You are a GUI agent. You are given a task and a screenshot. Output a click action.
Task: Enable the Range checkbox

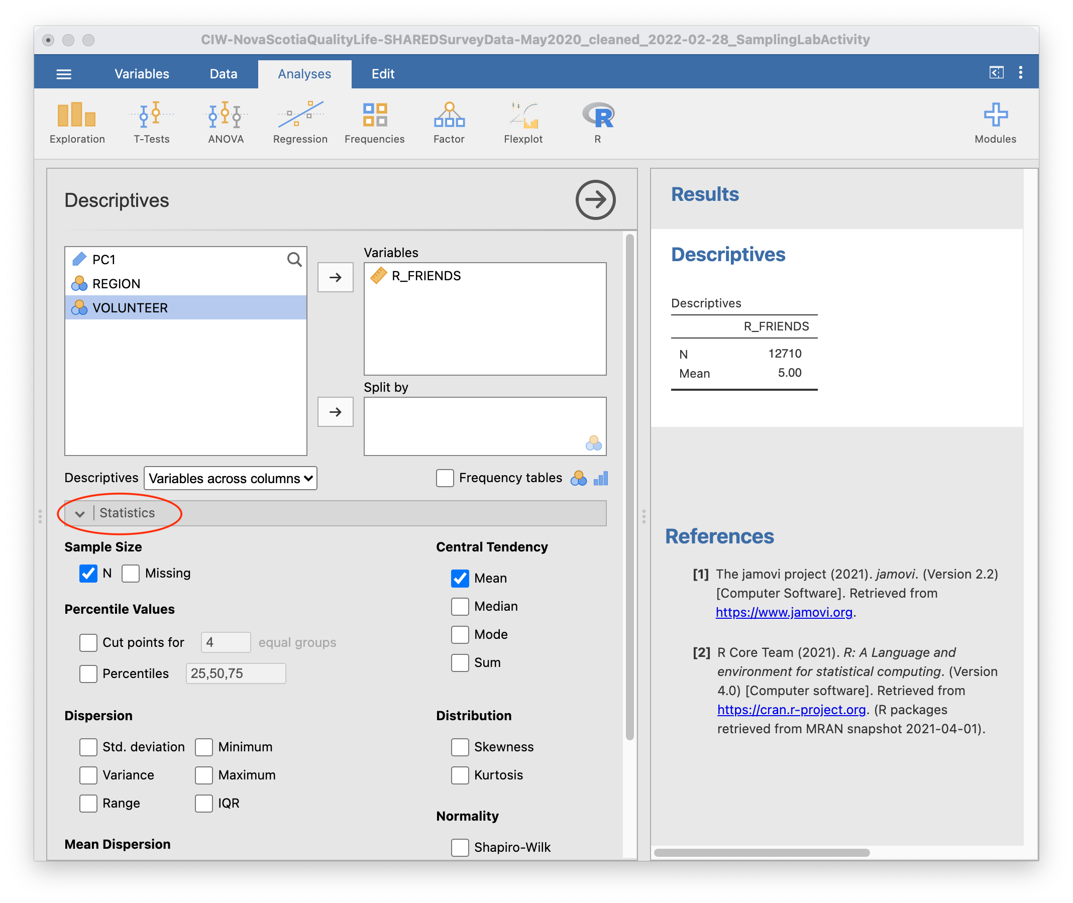point(88,804)
